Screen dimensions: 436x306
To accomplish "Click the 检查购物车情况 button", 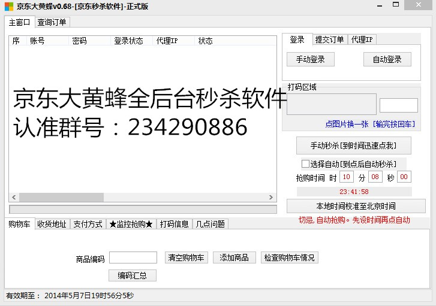I will click(x=290, y=257).
